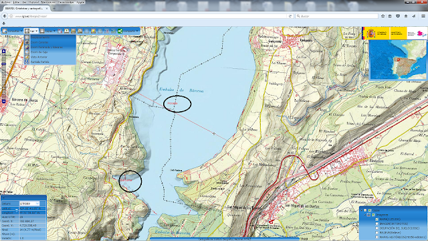Click the Consultas toolbar icon
This screenshot has height=241, width=428.
(5, 31)
